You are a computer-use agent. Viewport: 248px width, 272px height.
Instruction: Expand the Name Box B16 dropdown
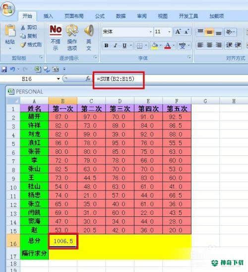pyautogui.click(x=58, y=79)
